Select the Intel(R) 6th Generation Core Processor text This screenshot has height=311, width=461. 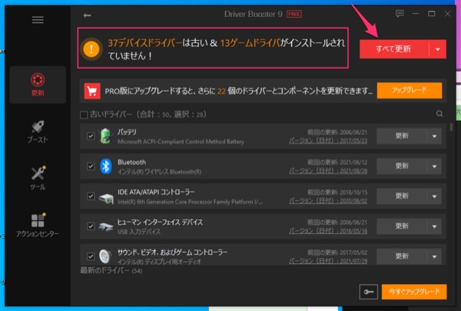tap(190, 202)
